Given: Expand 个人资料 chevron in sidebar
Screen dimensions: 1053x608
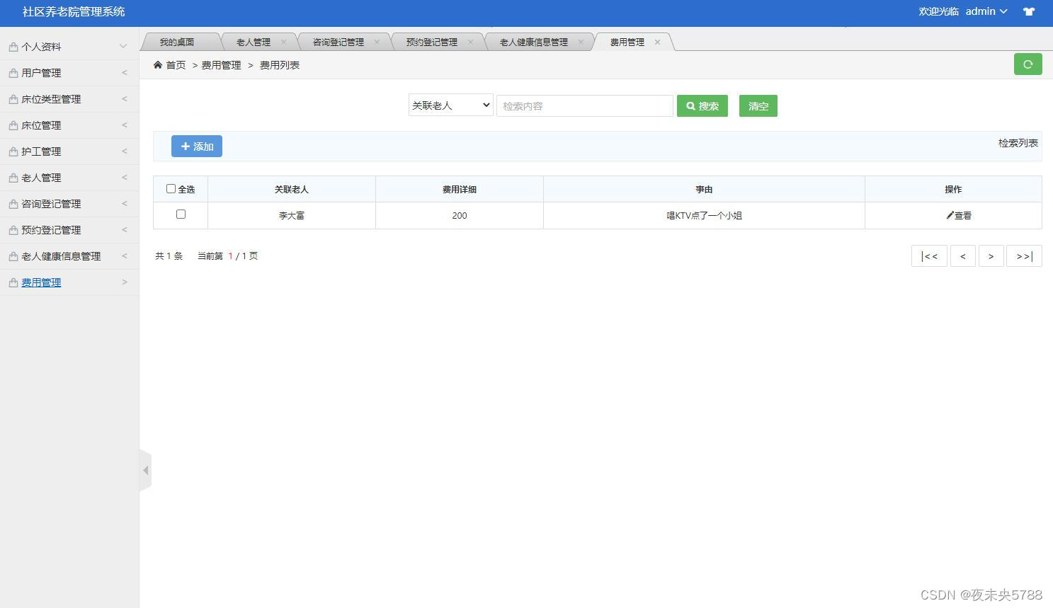Looking at the screenshot, I should pyautogui.click(x=123, y=47).
